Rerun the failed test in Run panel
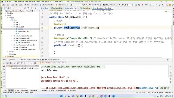The height and width of the screenshot is (98, 174). tap(4, 63)
